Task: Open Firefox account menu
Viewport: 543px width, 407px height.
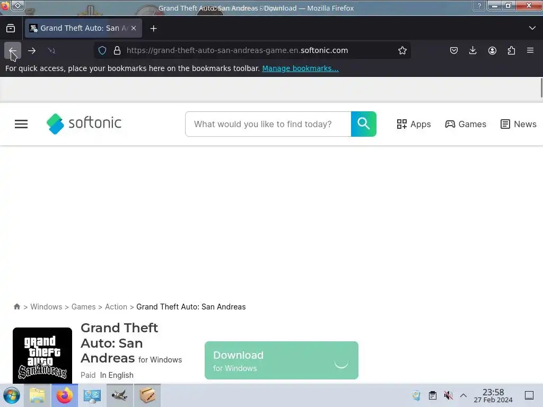Action: (492, 50)
